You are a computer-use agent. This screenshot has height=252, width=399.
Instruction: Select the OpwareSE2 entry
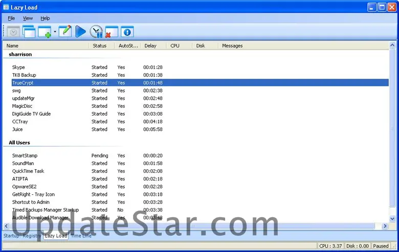coord(24,187)
